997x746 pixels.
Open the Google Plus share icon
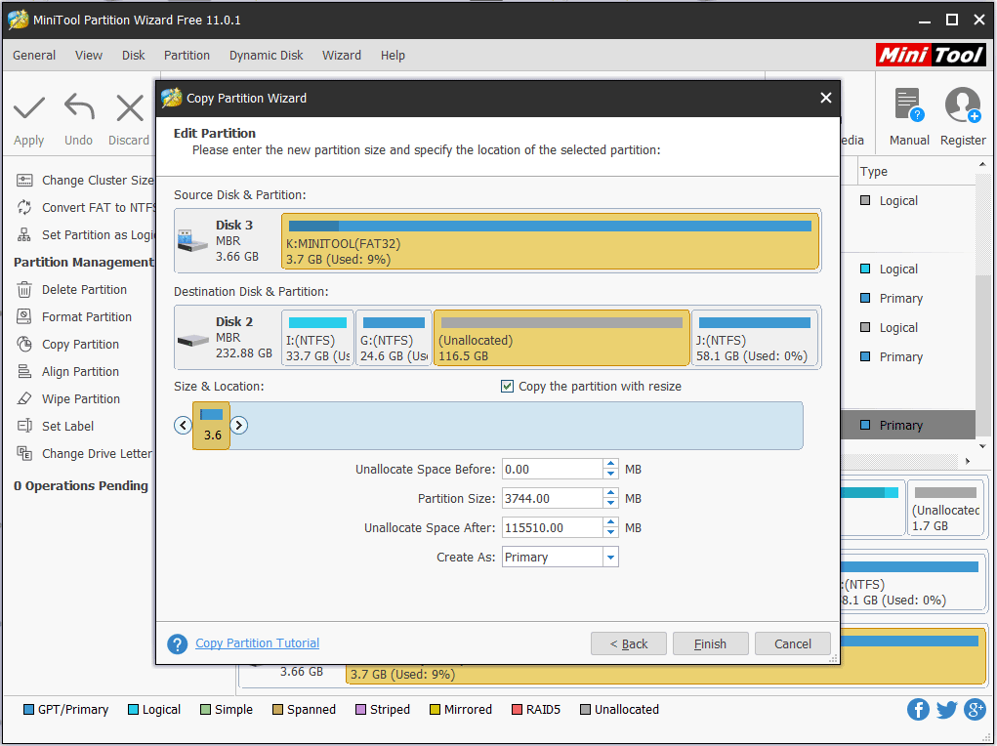point(975,709)
